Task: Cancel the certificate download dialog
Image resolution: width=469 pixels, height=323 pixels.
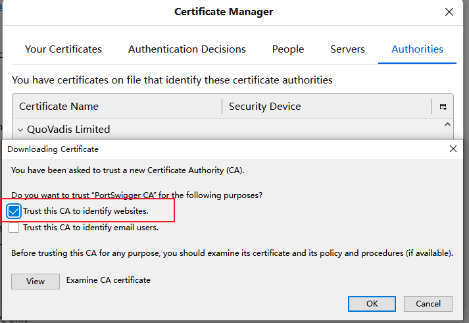Action: point(428,304)
